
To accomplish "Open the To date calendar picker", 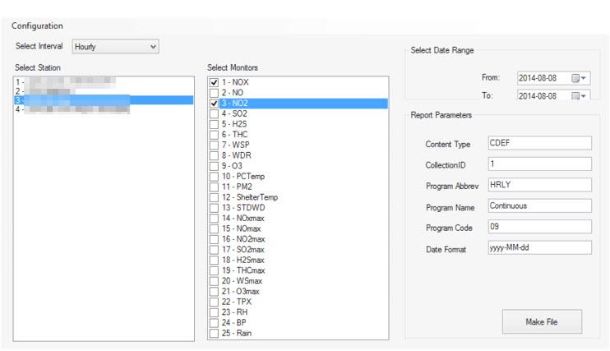I will (x=580, y=96).
